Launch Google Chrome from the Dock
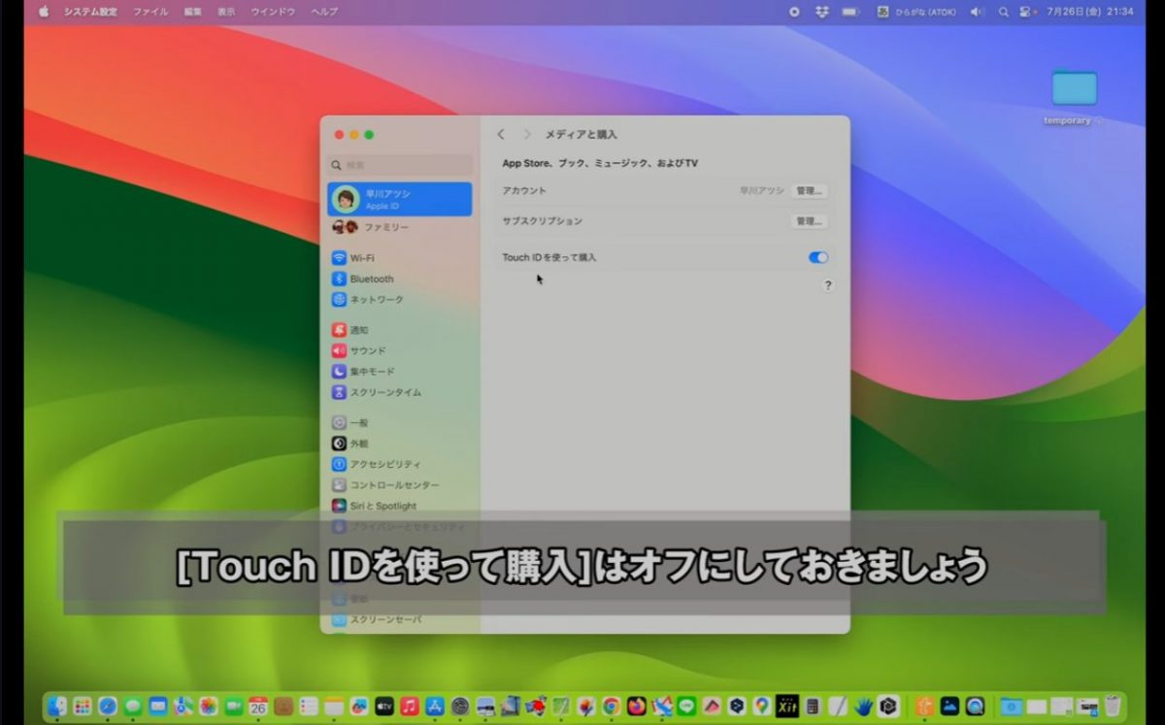 [612, 707]
